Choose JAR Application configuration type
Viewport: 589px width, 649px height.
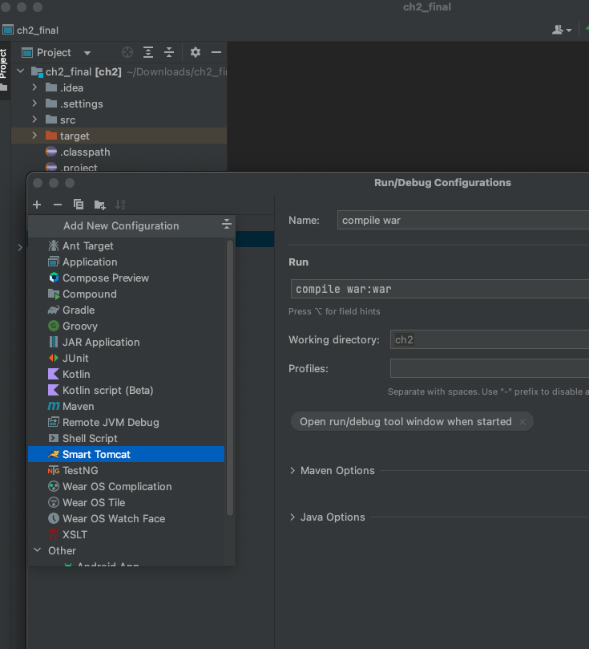pos(126,343)
